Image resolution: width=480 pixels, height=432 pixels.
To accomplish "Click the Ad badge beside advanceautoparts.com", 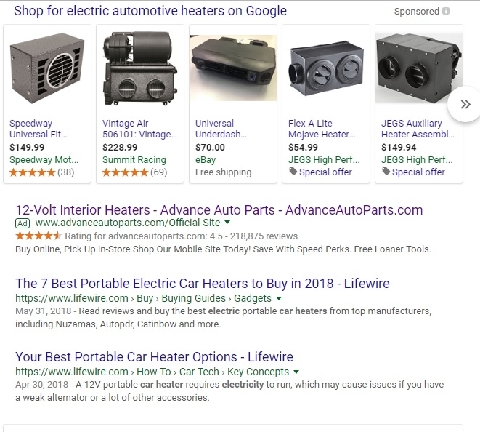I will (x=23, y=223).
